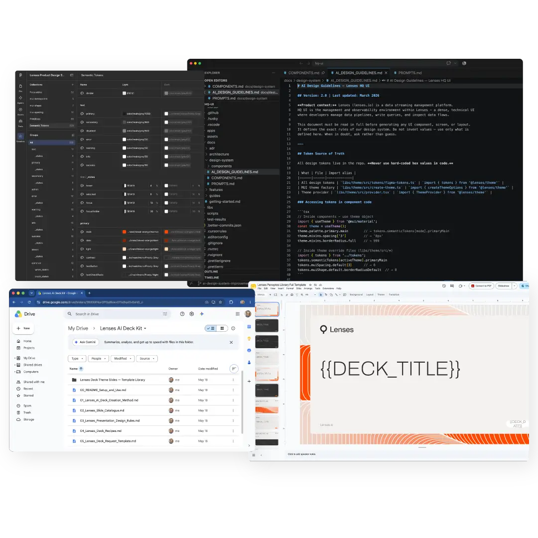Open the Format menu in Slides

290,288
